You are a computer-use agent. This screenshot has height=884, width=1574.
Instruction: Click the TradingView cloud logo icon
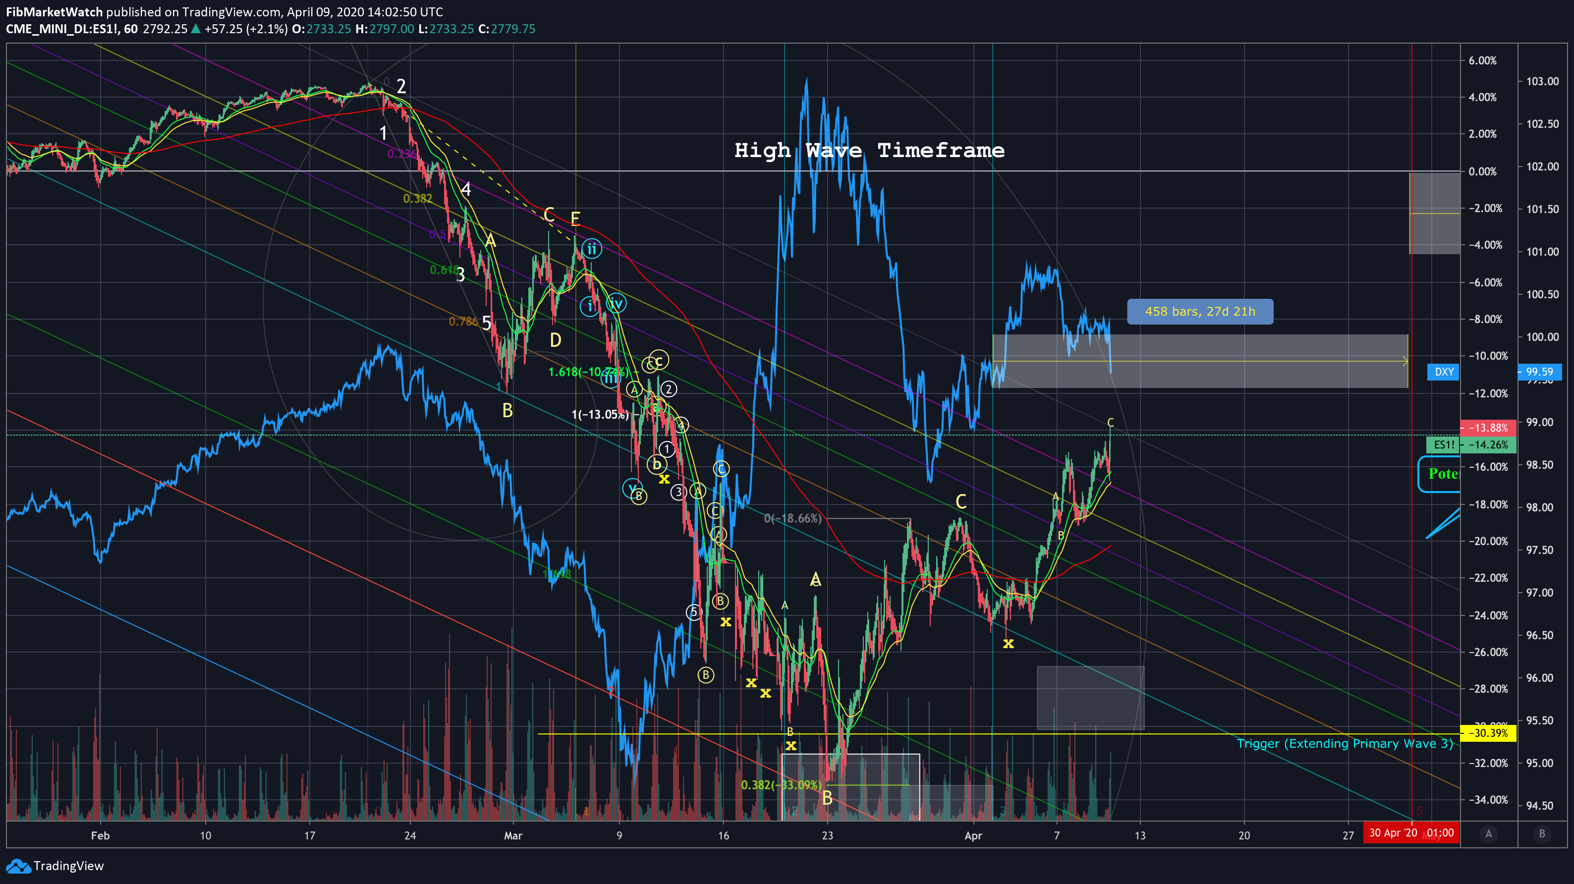(18, 866)
